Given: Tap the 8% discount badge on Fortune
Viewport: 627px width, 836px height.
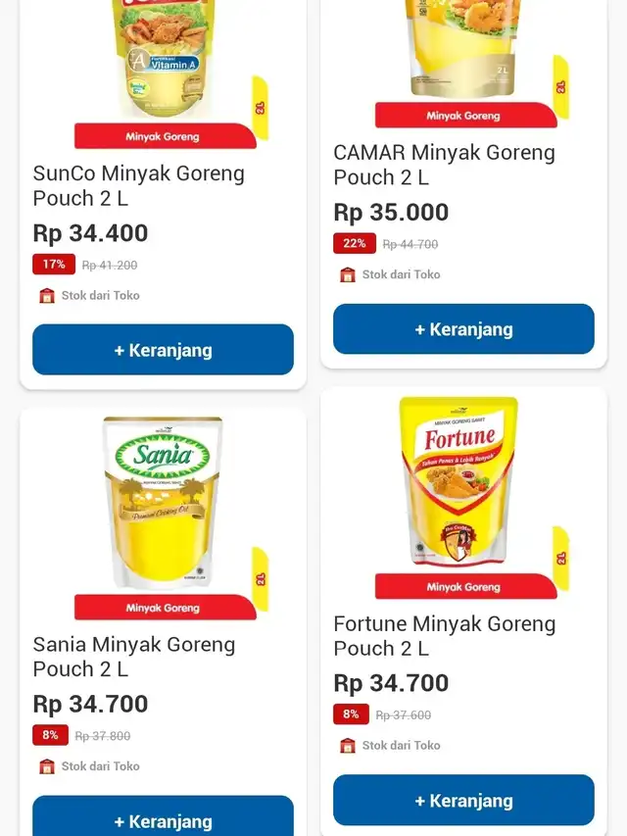Looking at the screenshot, I should tap(351, 714).
